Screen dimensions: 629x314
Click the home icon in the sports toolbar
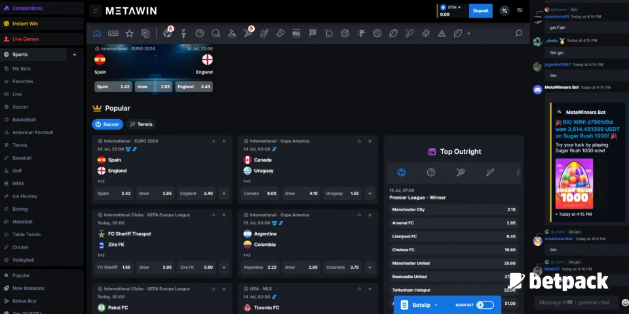point(98,33)
